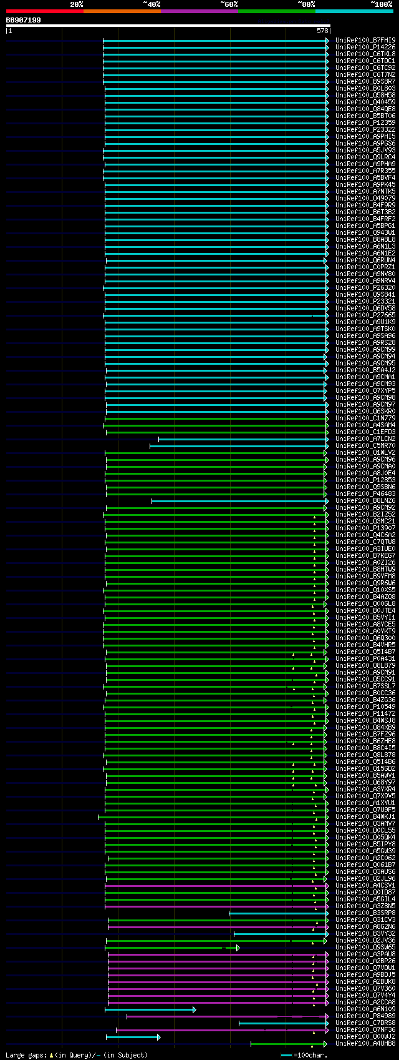Image resolution: width=399 pixels, height=1060 pixels.
Task: Open hit UniRef100_P14226
Action: click(365, 47)
